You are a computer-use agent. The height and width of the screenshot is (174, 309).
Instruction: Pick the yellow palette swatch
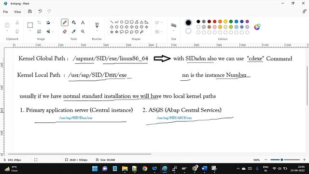click(x=225, y=21)
